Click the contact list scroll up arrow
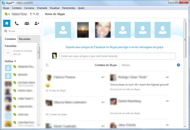Screen dimensions: 190x130 coord(38,45)
